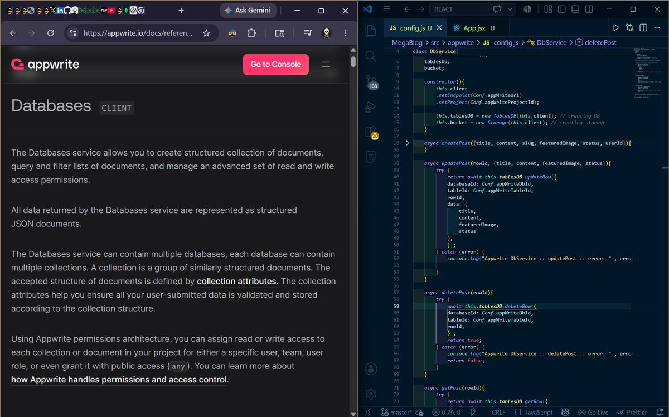Open the notebook-style activity bar icon below Extensions
The height and width of the screenshot is (417, 669).
click(x=370, y=157)
